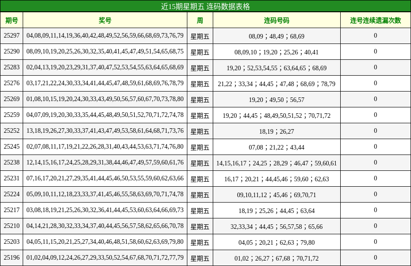
Task: Click period number 25196
Action: pyautogui.click(x=11, y=257)
